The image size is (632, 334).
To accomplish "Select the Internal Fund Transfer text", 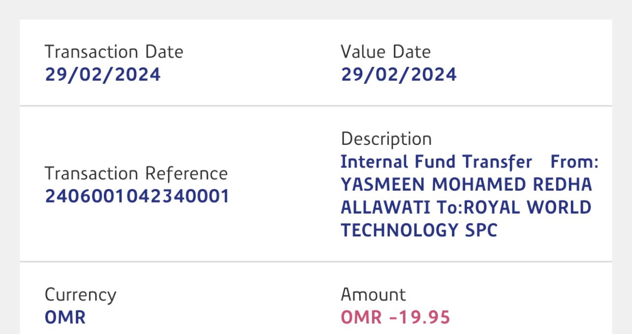I will point(436,162).
